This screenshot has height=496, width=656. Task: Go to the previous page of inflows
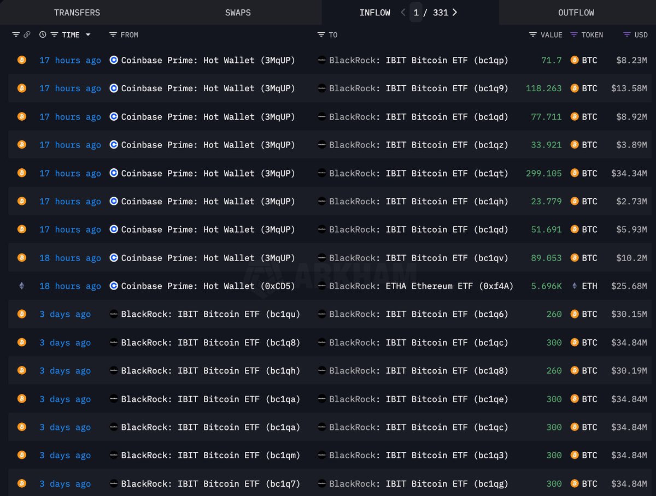coord(403,13)
